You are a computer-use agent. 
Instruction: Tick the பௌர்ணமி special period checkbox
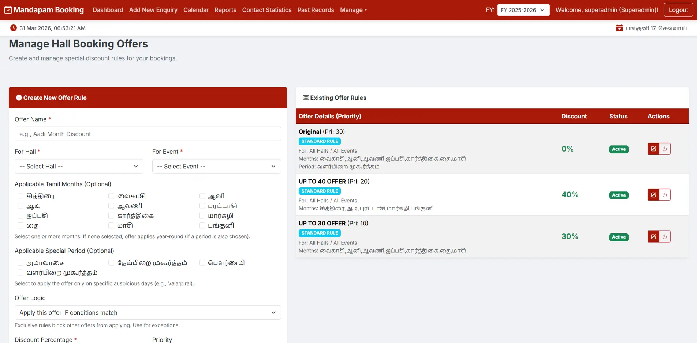tap(202, 263)
